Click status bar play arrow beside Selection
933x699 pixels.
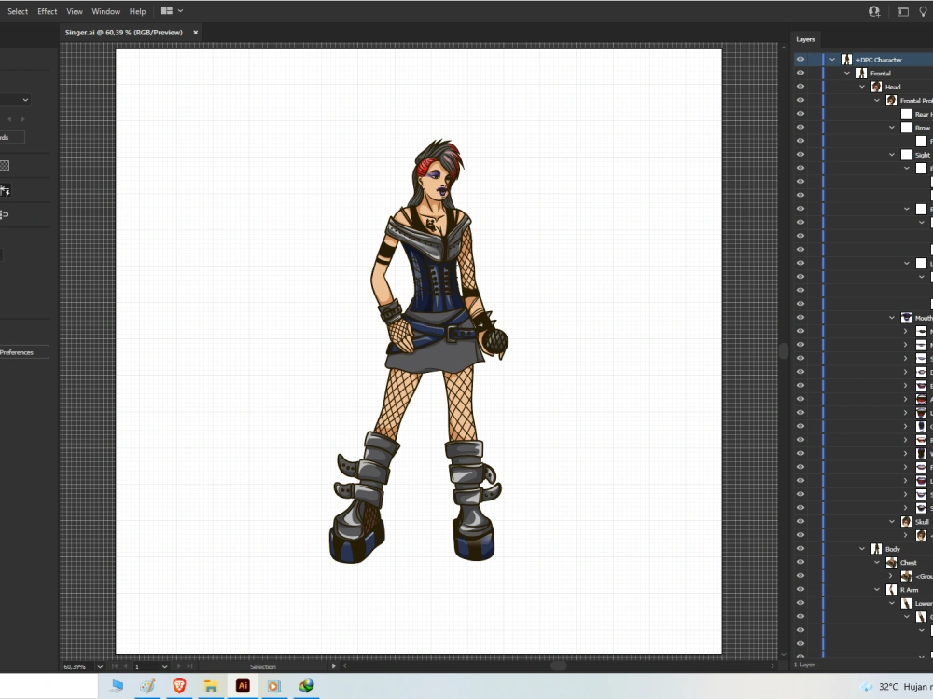click(x=333, y=665)
